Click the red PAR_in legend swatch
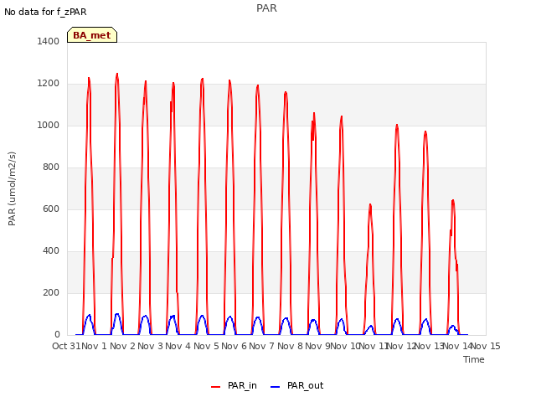536x402 pixels. pyautogui.click(x=216, y=387)
